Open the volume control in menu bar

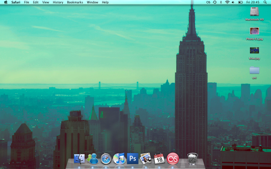(x=233, y=2)
